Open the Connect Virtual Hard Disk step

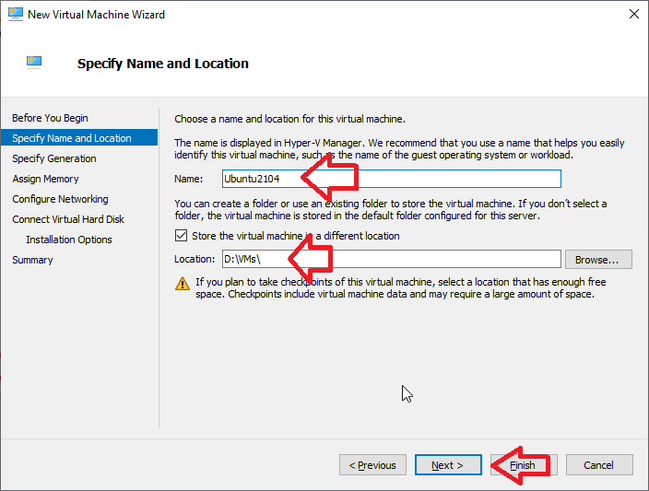[68, 219]
